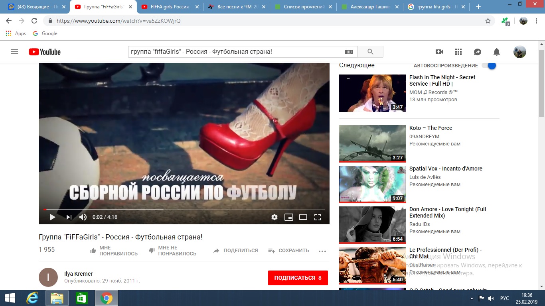
Task: Open the messages share arrow icon
Action: coord(478,52)
